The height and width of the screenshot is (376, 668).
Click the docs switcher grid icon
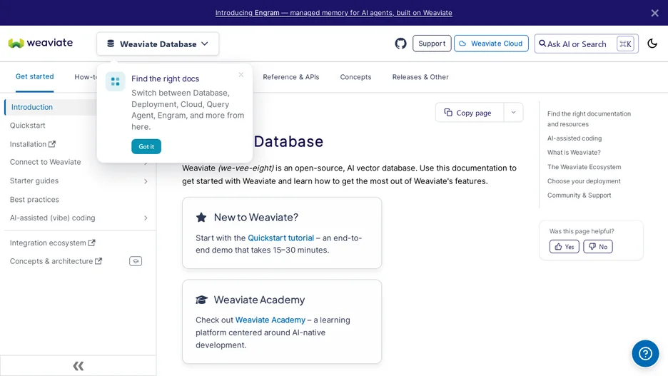pyautogui.click(x=115, y=81)
